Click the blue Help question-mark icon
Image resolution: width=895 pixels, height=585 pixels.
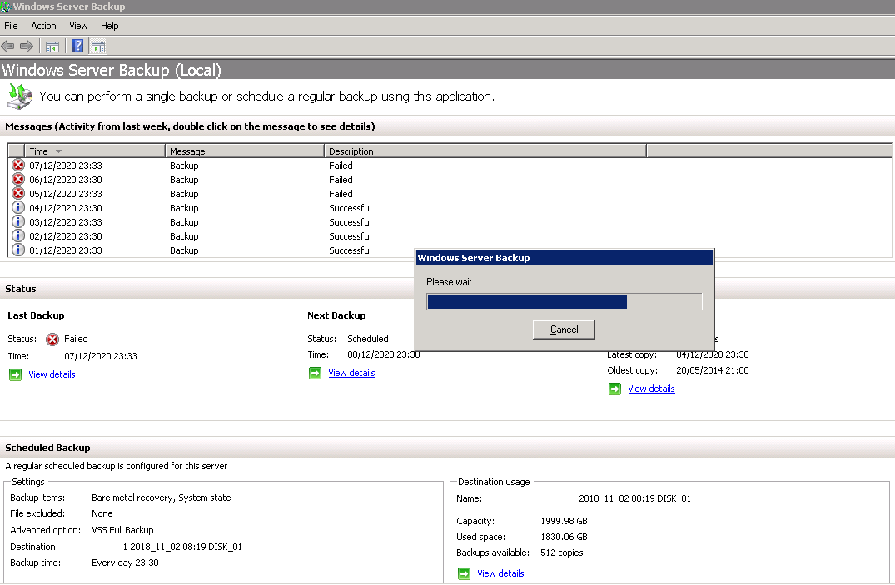coord(78,47)
